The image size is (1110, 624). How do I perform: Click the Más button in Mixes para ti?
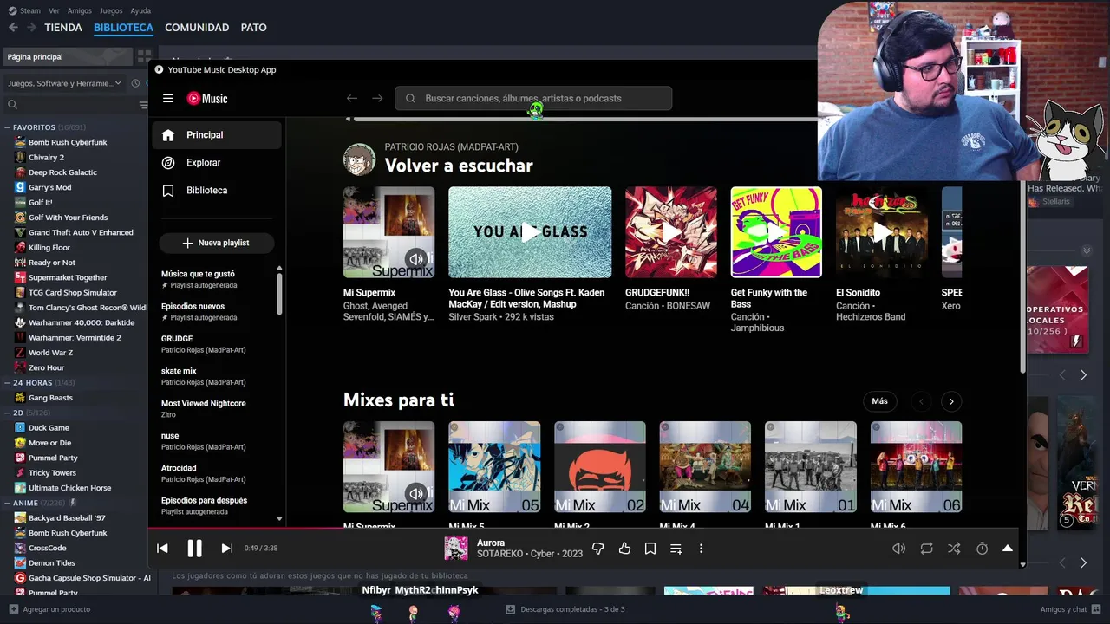(879, 401)
